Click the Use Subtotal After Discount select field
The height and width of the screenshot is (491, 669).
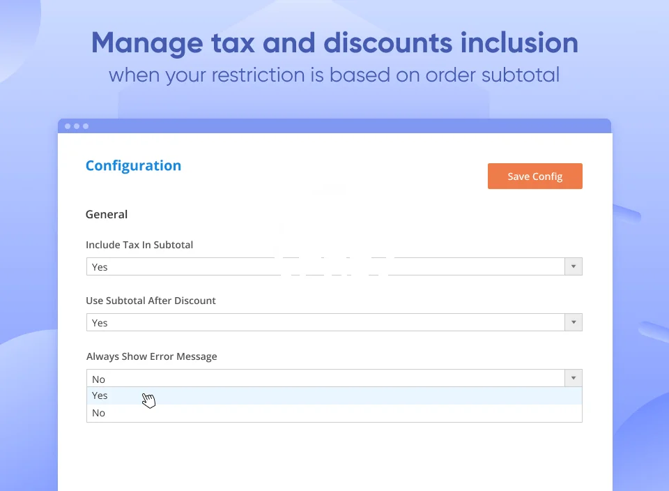pos(325,322)
